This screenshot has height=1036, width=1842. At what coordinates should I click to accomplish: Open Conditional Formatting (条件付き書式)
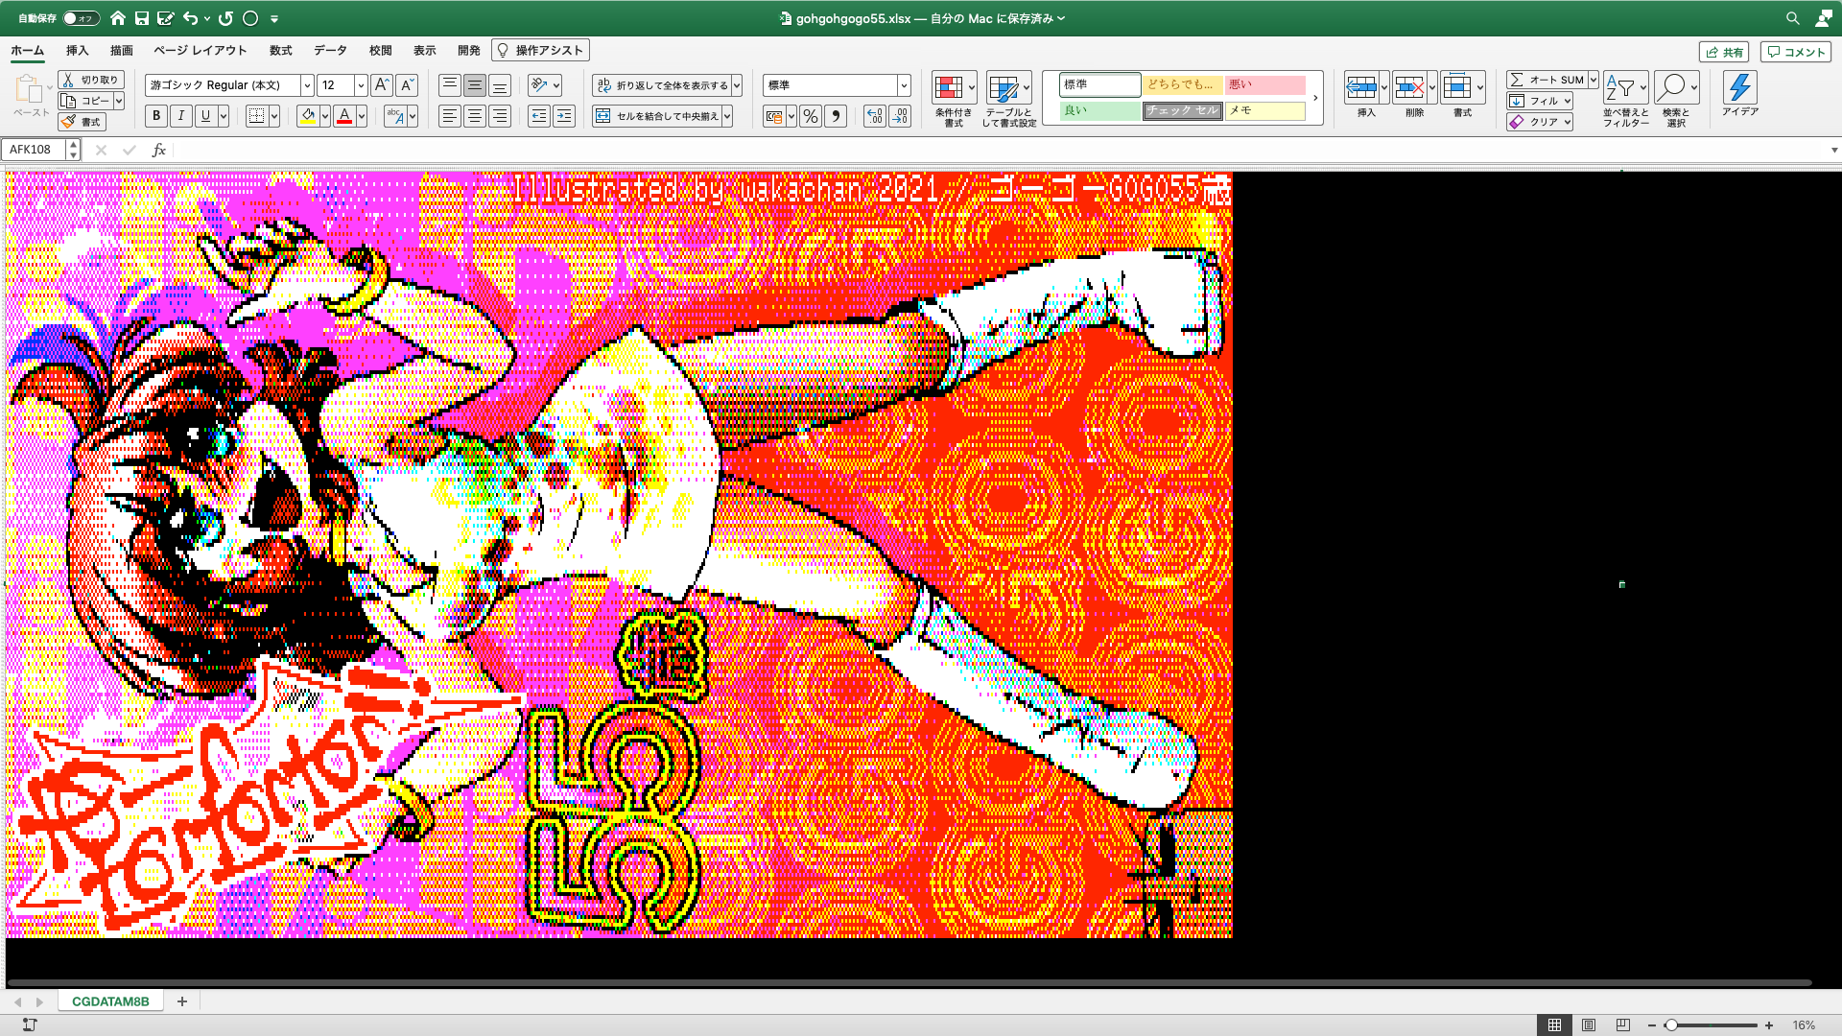954,100
